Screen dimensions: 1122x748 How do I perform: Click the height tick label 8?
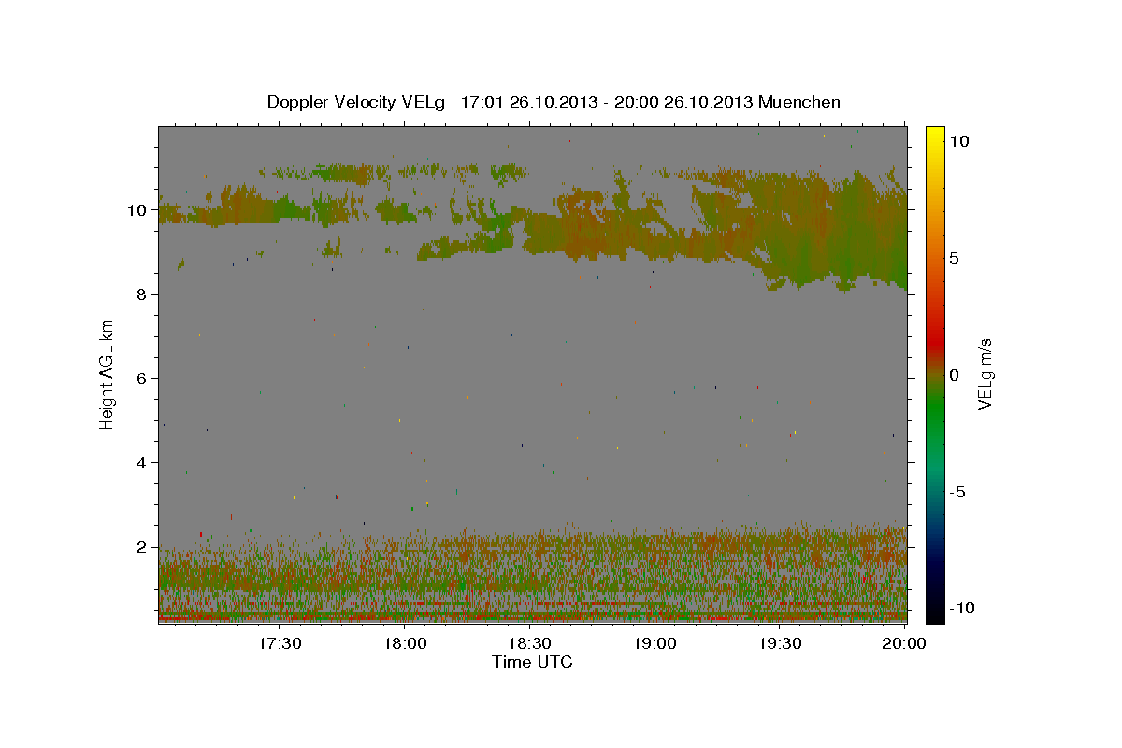click(143, 295)
